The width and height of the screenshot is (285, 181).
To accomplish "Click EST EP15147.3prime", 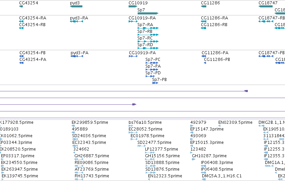I will pyautogui.click(x=207, y=129).
